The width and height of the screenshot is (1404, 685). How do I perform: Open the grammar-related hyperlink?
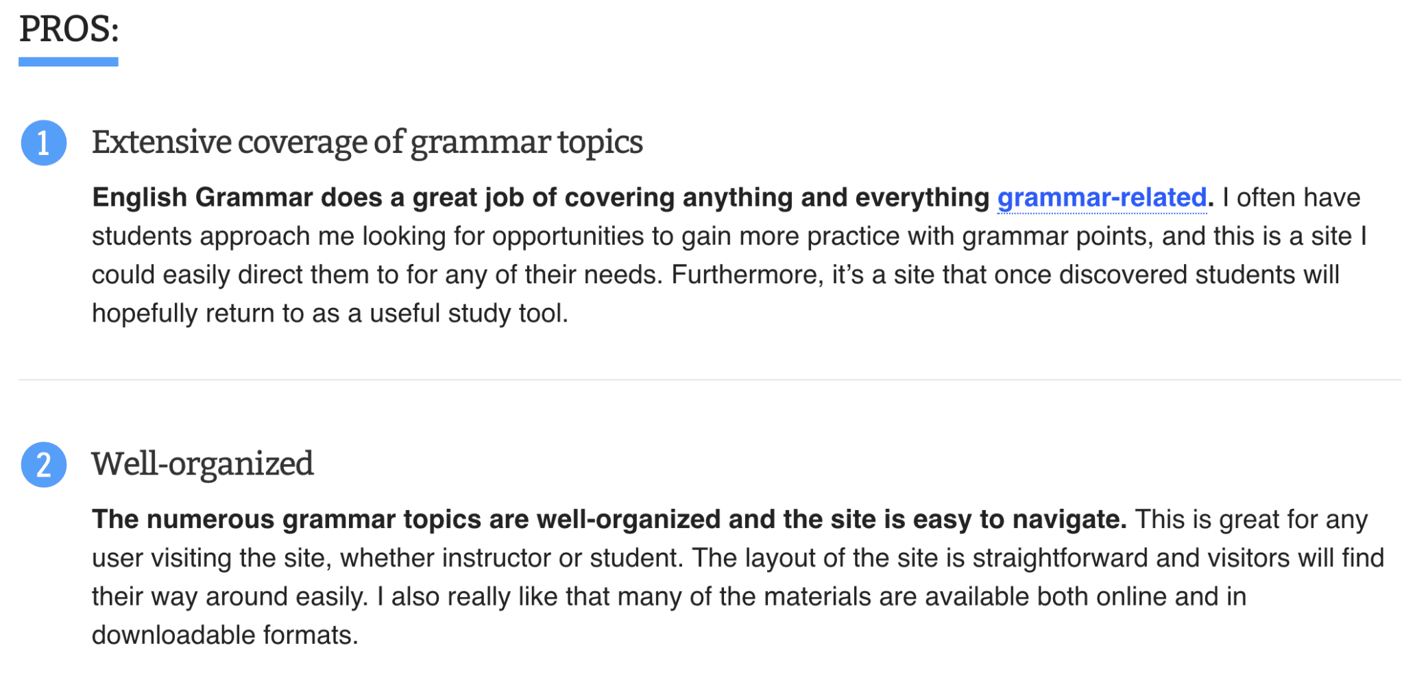pyautogui.click(x=1101, y=197)
